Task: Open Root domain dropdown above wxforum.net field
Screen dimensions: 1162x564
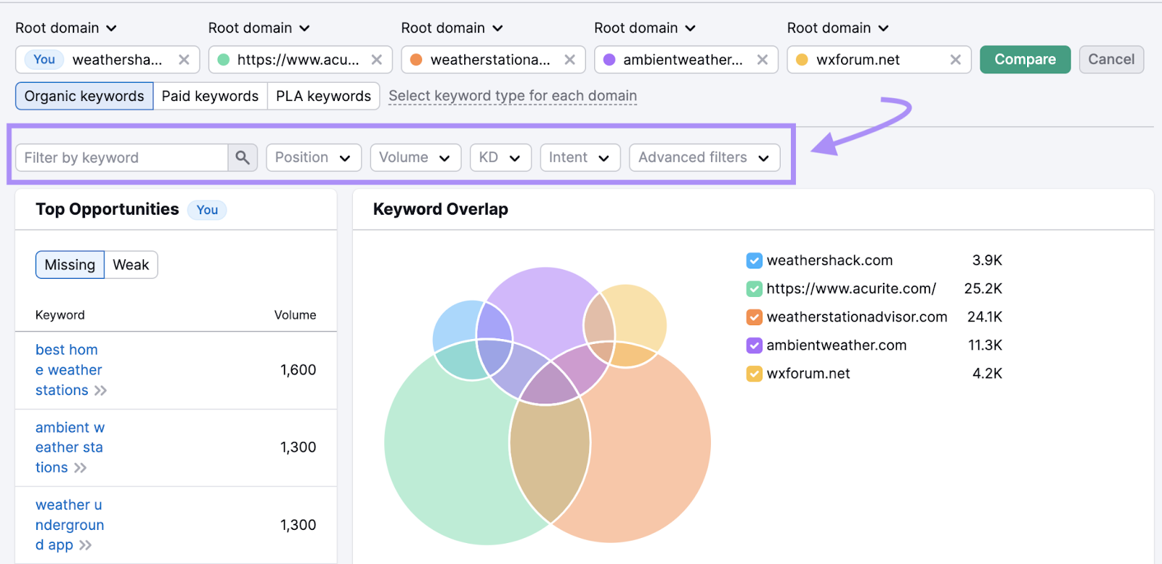Action: pos(838,28)
